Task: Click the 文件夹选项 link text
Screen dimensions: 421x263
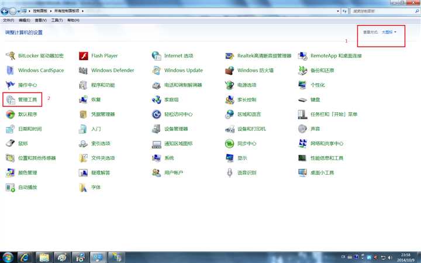Action: [103, 158]
